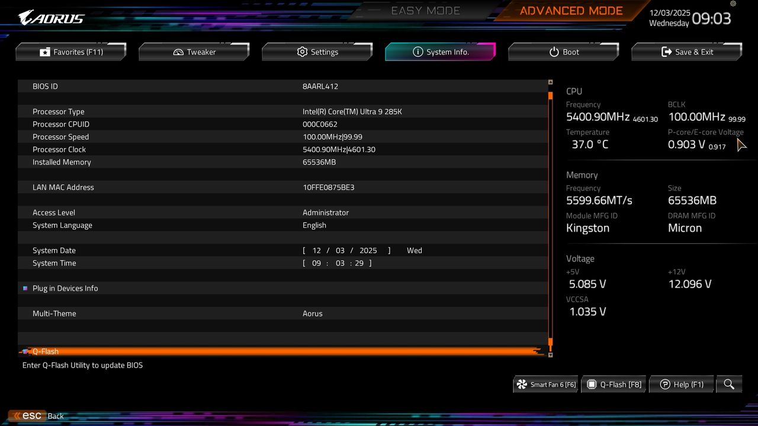Select the Multi-Theme row showing Aorus
Screen dimensions: 758x426
point(178,313)
